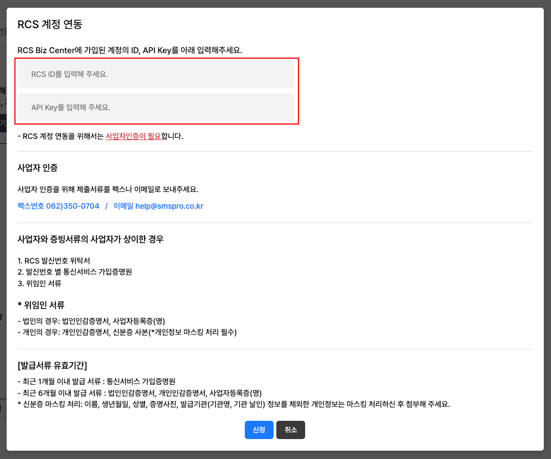Click the fax number 062)350-0704 link

point(58,206)
